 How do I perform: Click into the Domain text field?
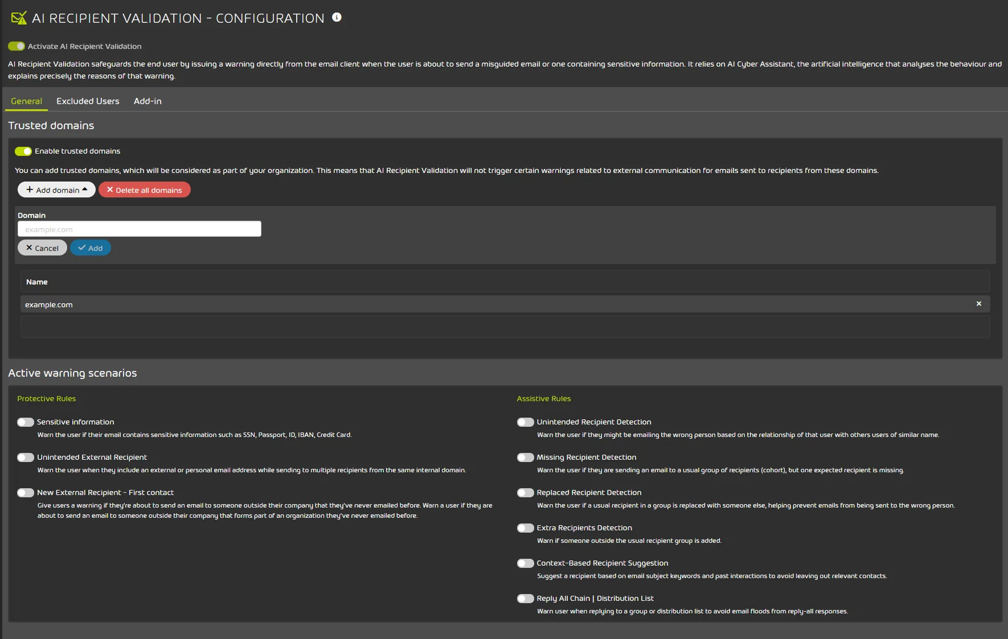coord(140,229)
